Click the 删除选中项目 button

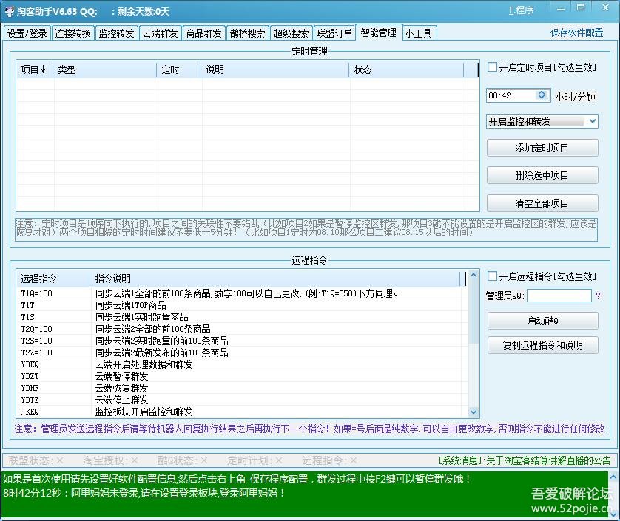click(542, 175)
